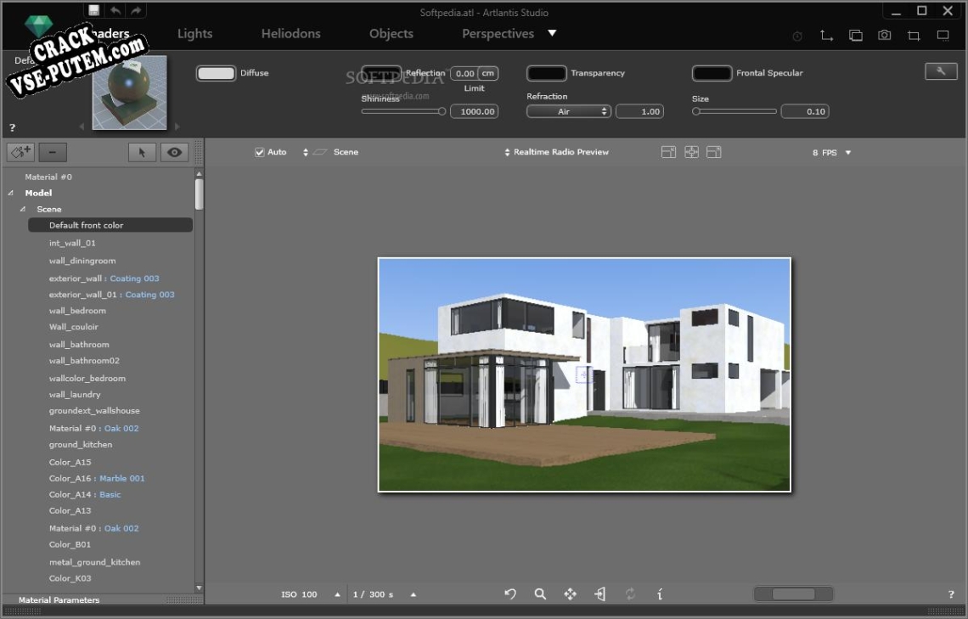
Task: Select the int_wall_01 material
Action: click(72, 243)
